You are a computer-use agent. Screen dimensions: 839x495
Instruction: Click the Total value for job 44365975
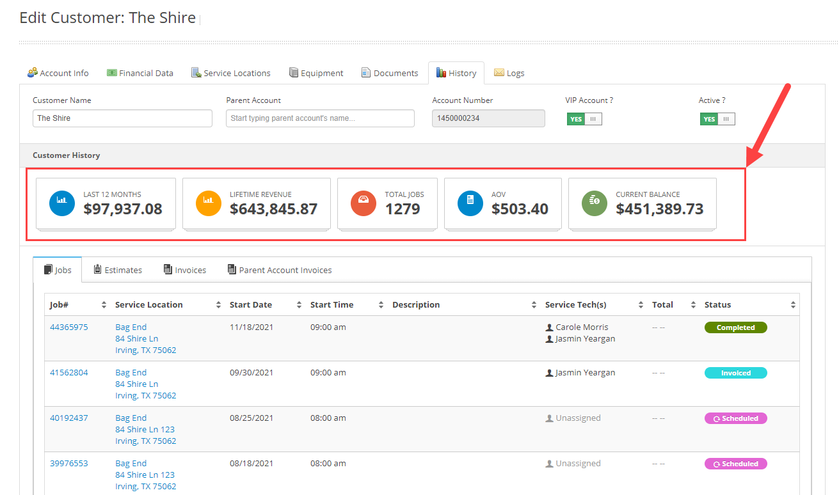(659, 327)
